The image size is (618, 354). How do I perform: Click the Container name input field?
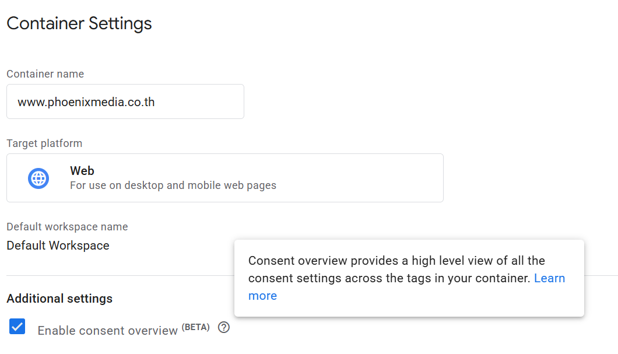click(125, 101)
